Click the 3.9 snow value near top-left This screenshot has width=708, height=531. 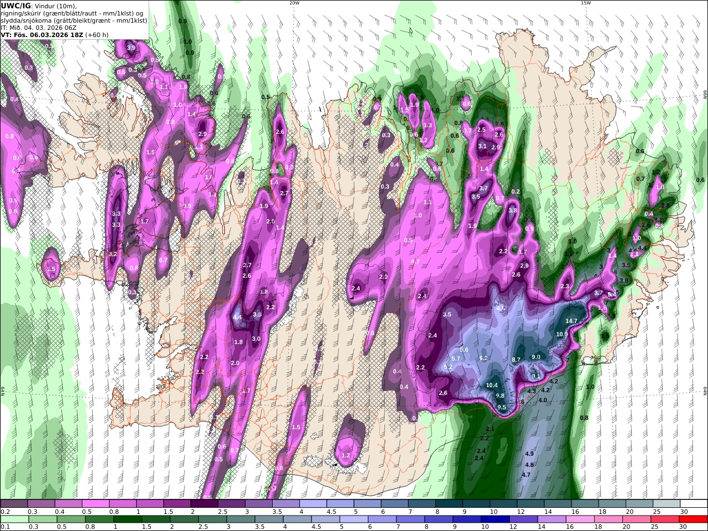(131, 48)
